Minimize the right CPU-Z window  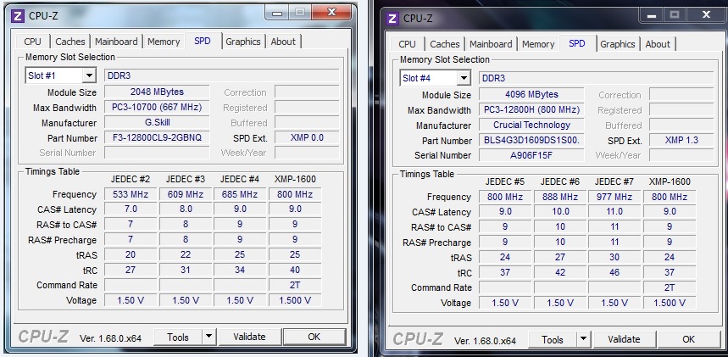click(x=652, y=15)
